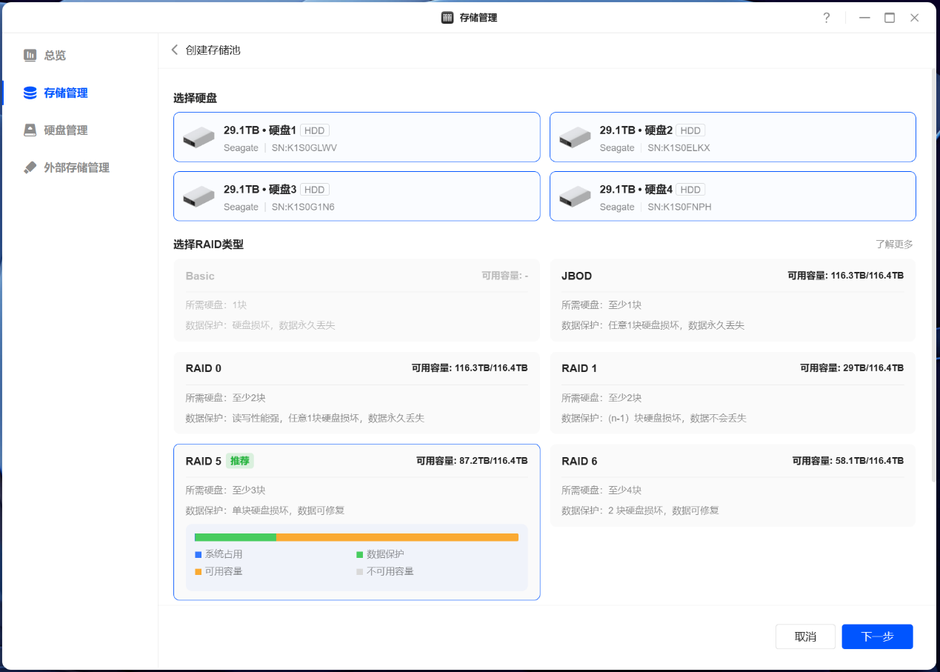Open the 硬盘管理 sidebar menu item
This screenshot has height=672, width=940.
tap(65, 130)
